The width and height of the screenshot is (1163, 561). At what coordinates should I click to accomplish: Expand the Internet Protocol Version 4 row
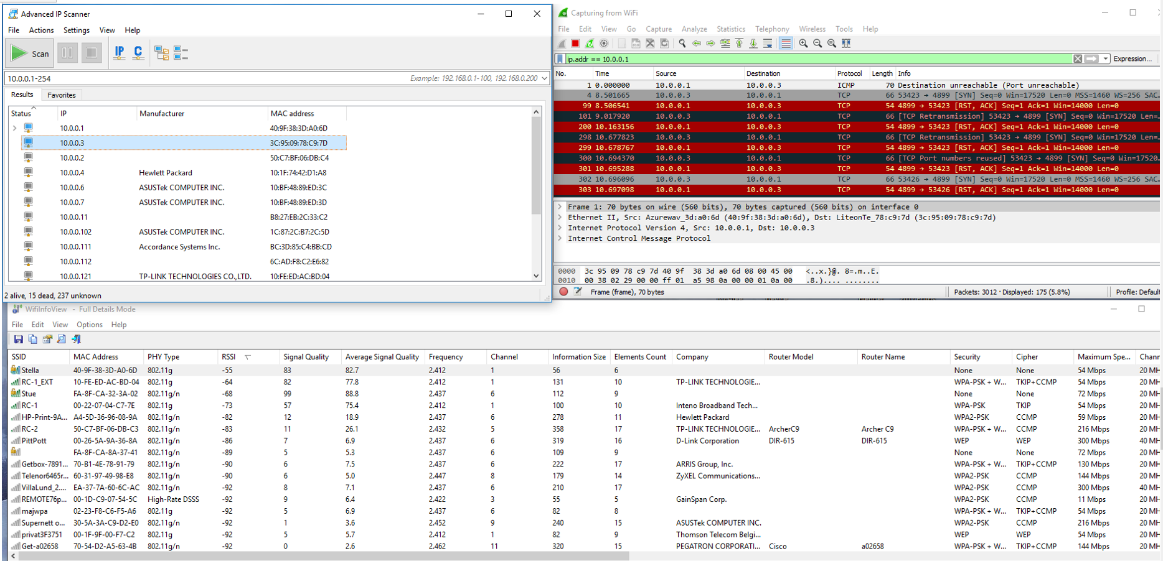pos(560,228)
